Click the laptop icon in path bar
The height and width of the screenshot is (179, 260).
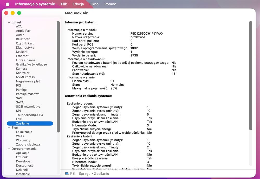point(67,174)
